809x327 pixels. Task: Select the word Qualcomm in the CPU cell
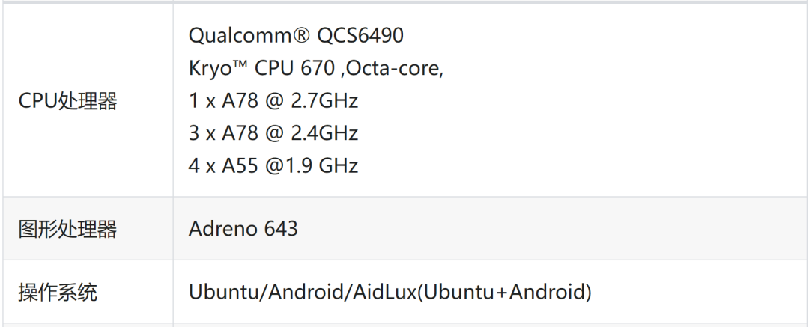click(237, 36)
